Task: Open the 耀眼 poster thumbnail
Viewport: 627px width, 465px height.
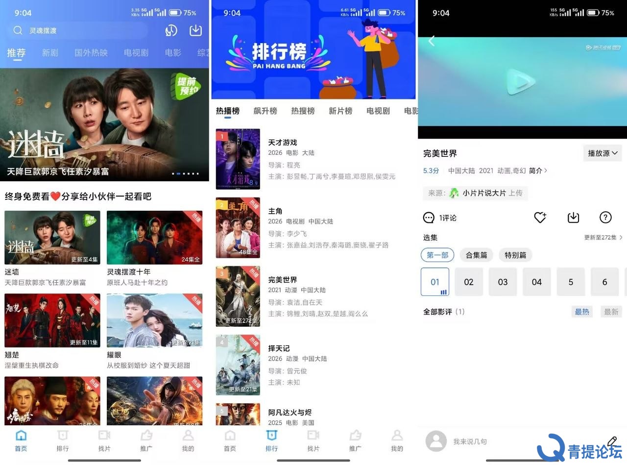Action: click(154, 320)
